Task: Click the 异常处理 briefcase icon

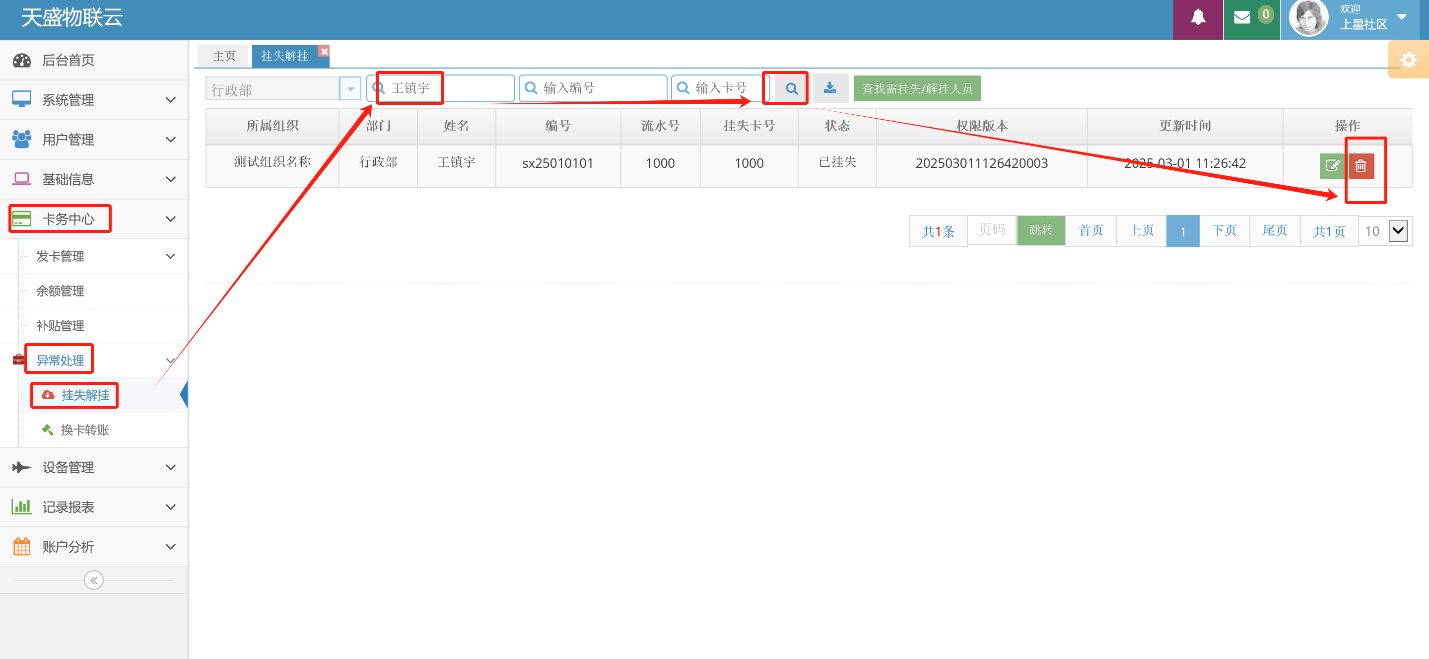Action: tap(18, 360)
